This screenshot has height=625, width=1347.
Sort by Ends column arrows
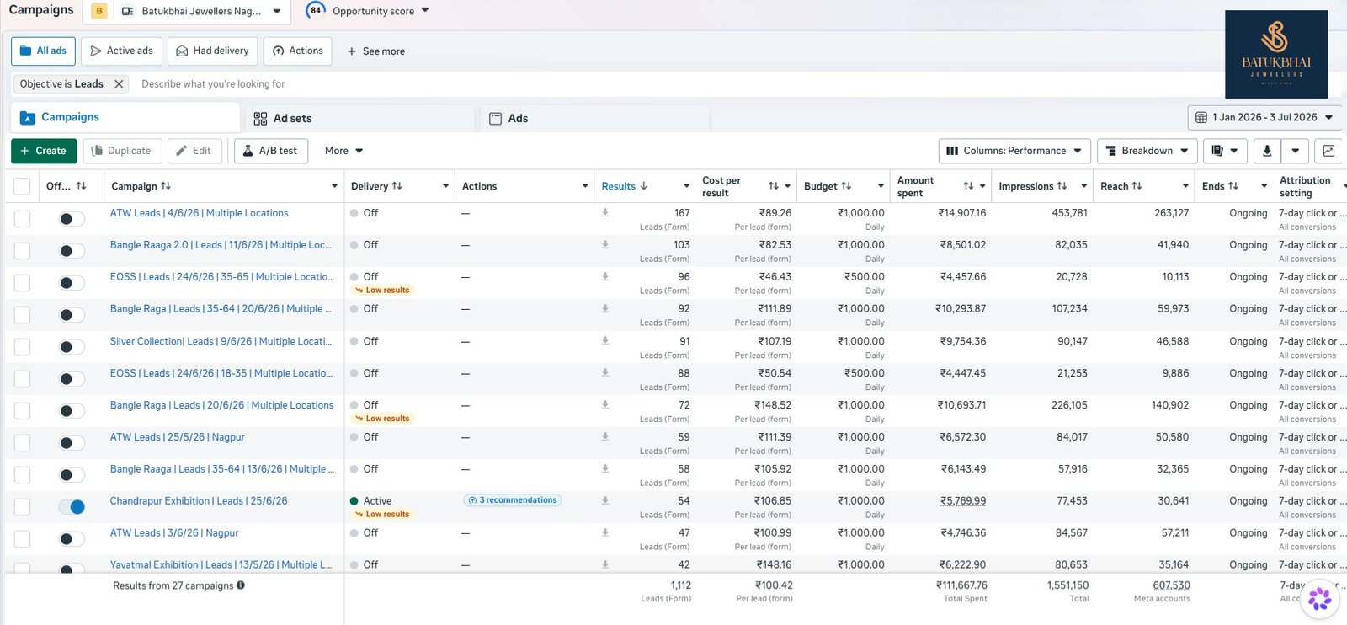point(1233,186)
